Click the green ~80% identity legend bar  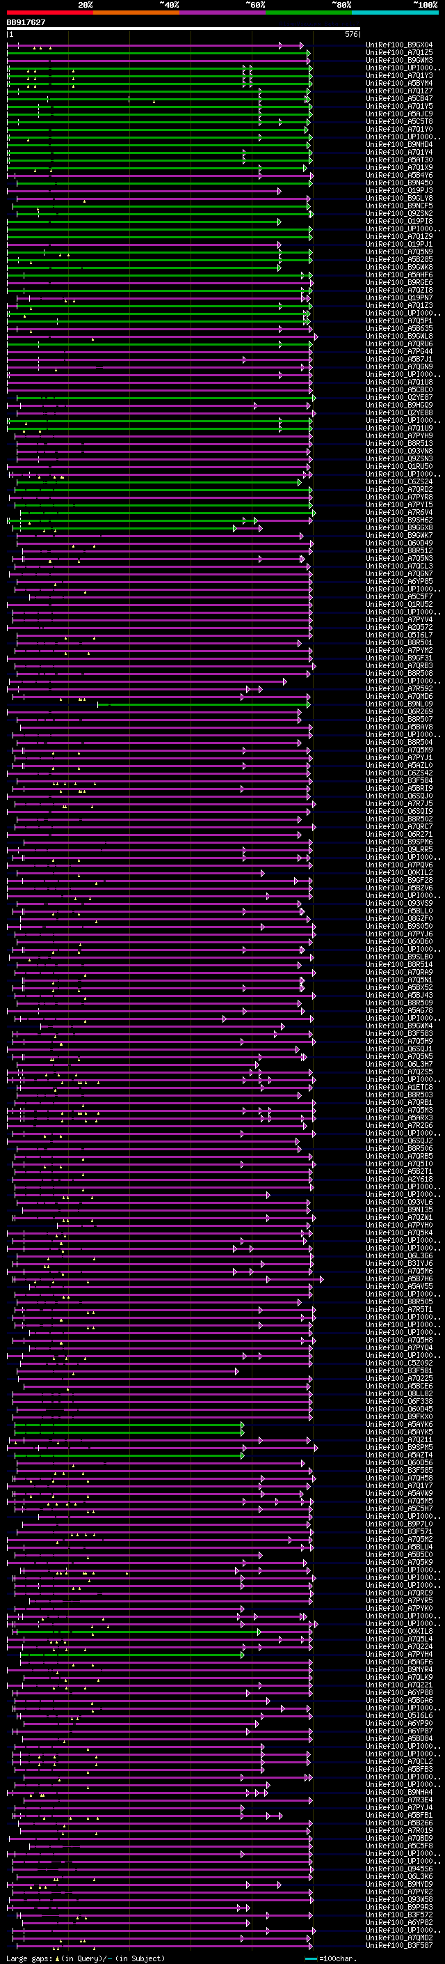(309, 13)
